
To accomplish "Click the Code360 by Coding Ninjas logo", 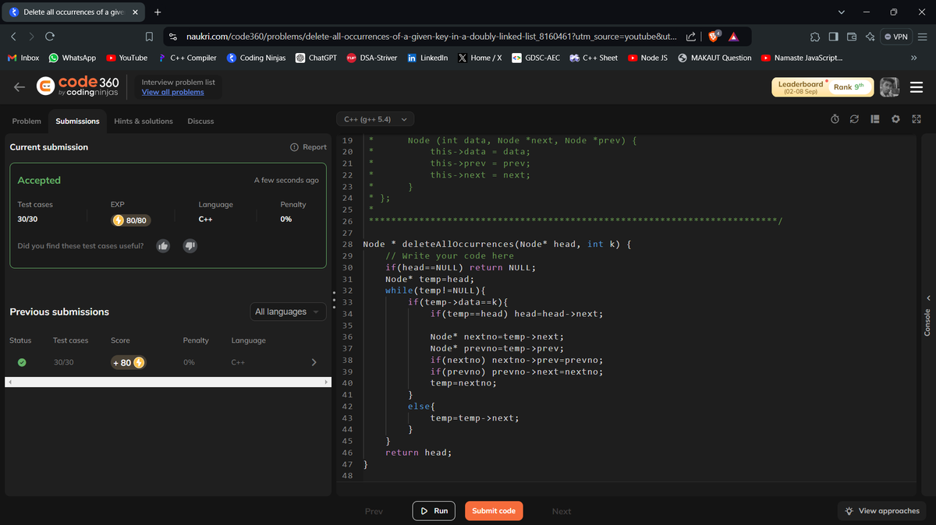I will 78,87.
